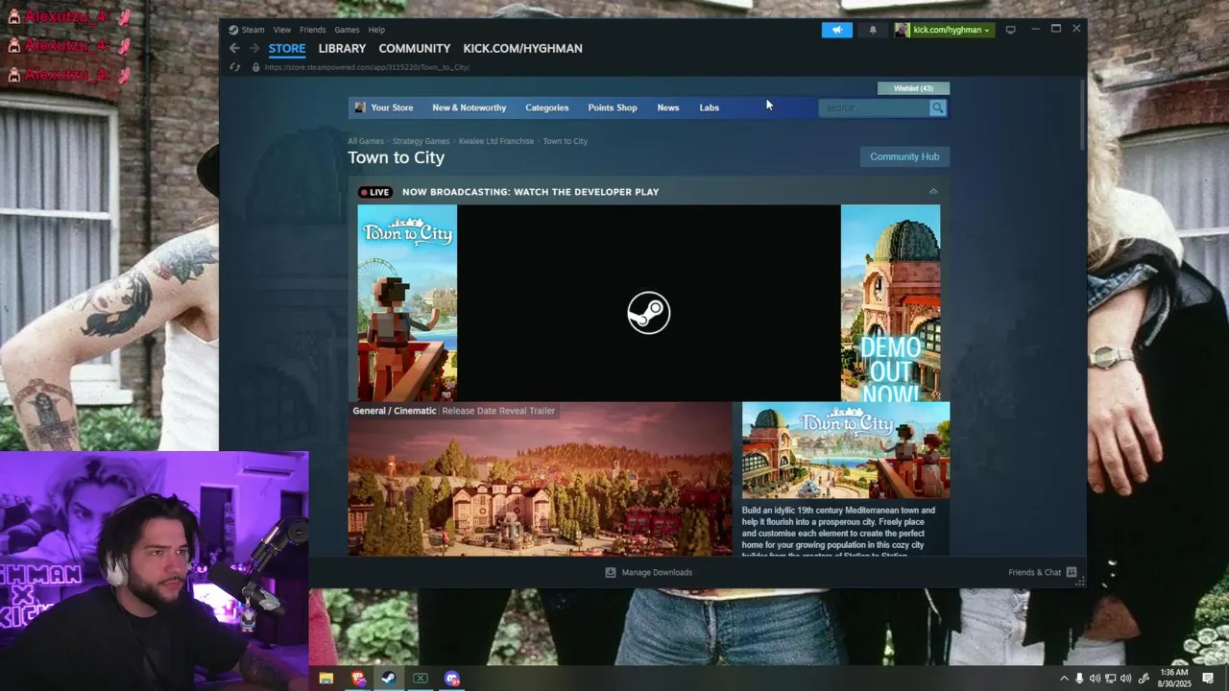Click the Demo Out Now broadcast banner

tap(891, 303)
